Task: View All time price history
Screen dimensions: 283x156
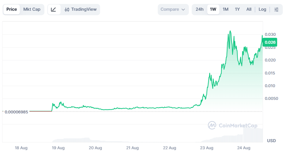Action: pos(249,9)
